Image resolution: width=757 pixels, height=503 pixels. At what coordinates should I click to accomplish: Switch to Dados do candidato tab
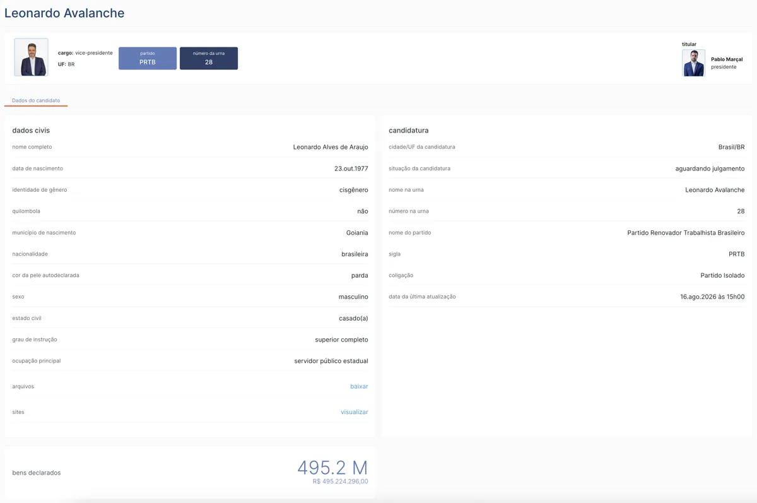pos(36,100)
